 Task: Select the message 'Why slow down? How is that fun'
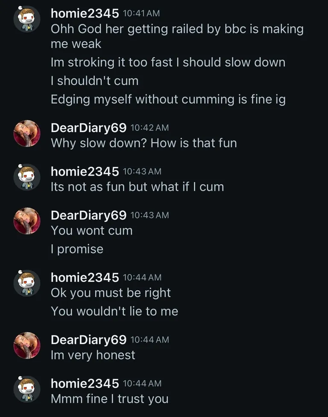[x=144, y=143]
